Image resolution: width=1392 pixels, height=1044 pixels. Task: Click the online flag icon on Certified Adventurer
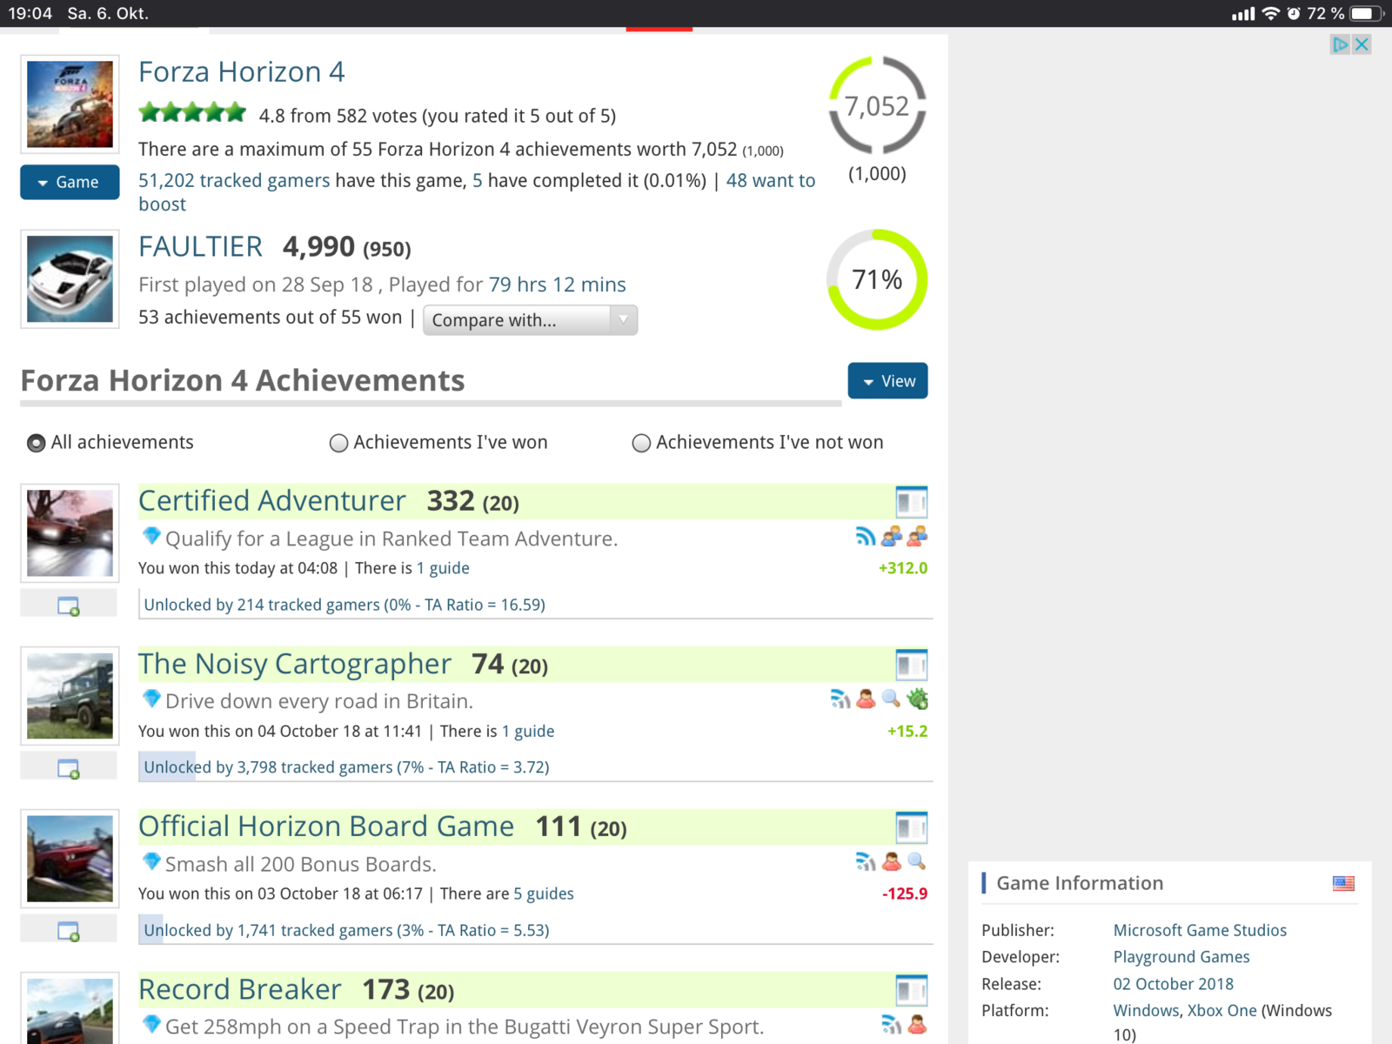(866, 537)
